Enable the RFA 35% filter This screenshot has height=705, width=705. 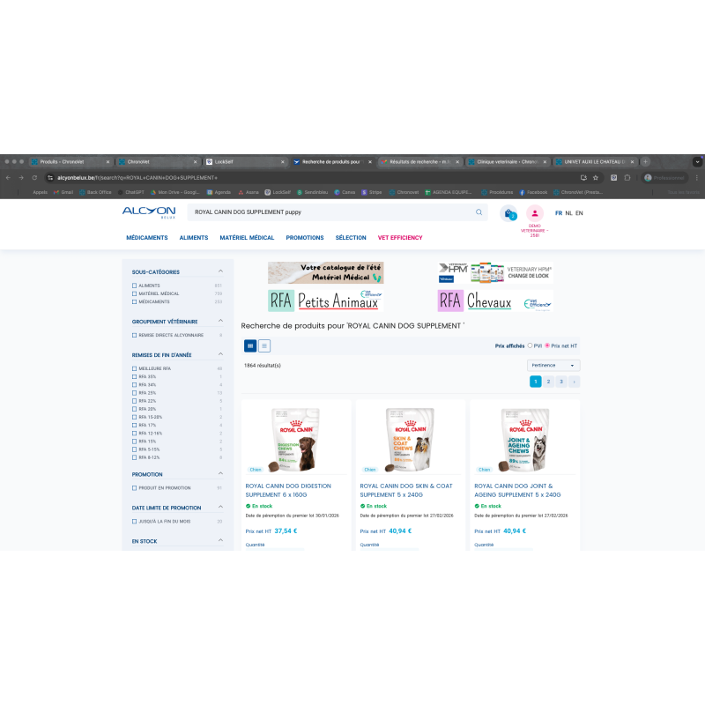pos(134,376)
